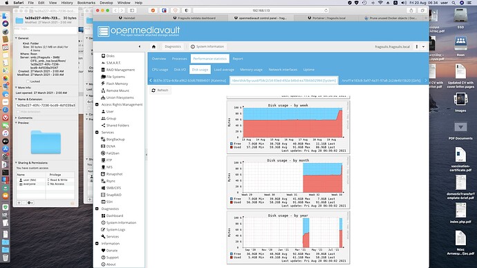This screenshot has width=477, height=268.
Task: Open the S.M.A.R.T. sidebar entry
Action: click(x=111, y=63)
